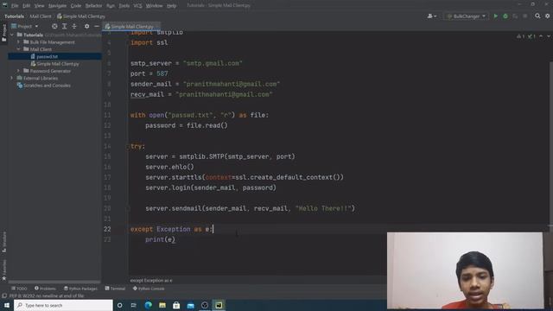Image resolution: width=553 pixels, height=311 pixels.
Task: Open the Refactor menu
Action: 93,6
